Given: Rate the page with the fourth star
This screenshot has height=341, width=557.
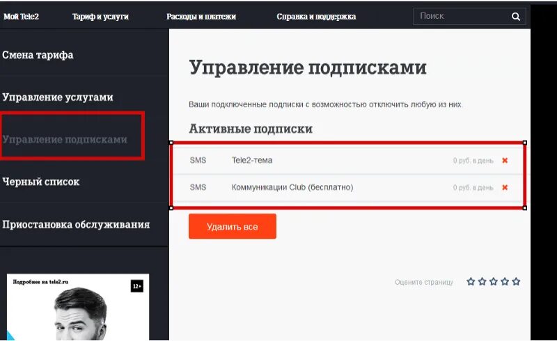Looking at the screenshot, I should pos(505,282).
